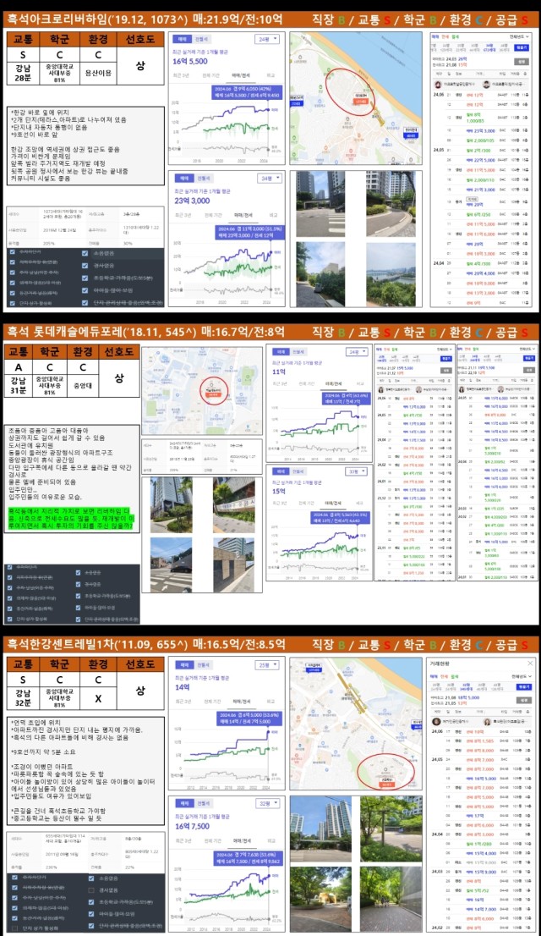This screenshot has height=936, width=541.
Task: Click 매매 20억 4,000 row in 아크로리버하임 listings
Action: point(480,273)
